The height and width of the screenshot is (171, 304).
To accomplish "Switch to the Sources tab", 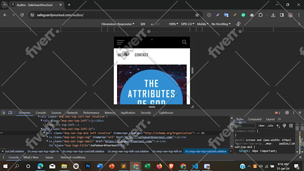I will (56, 113).
